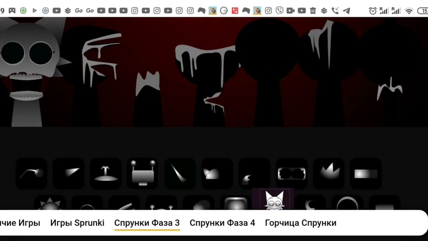The height and width of the screenshot is (241, 428).
Task: Select the computer monitor with antennas icon
Action: [143, 173]
